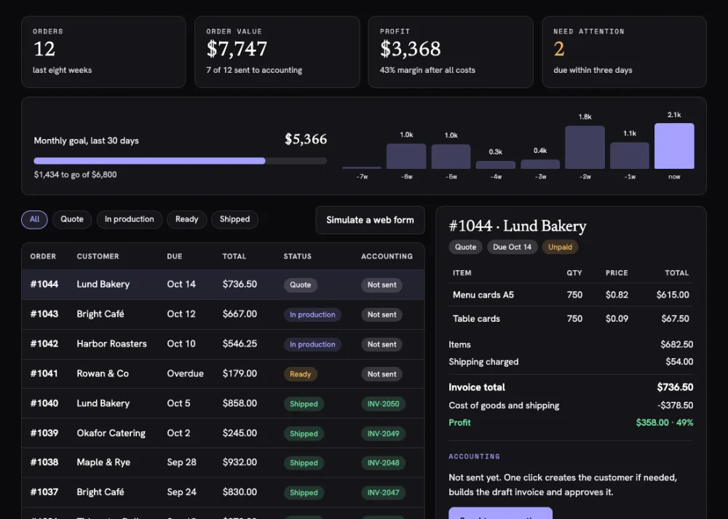This screenshot has width=728, height=519.
Task: Click the Profit $3,368 card
Action: (451, 52)
